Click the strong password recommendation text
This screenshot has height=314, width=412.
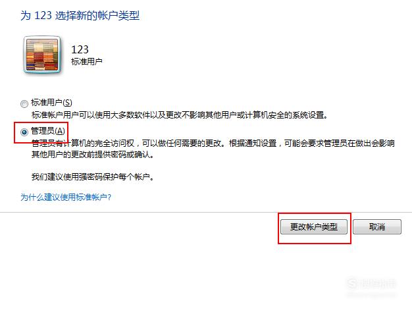point(93,177)
